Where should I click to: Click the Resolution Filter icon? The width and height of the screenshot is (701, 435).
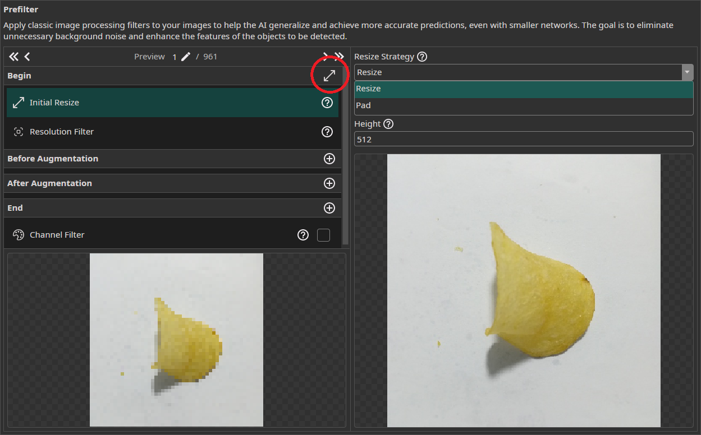18,132
